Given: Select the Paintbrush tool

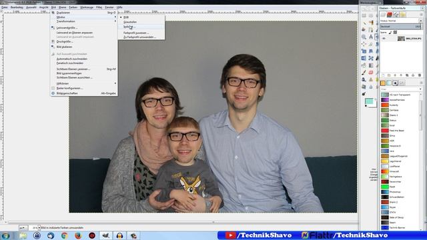Looking at the screenshot, I should click(364, 73).
